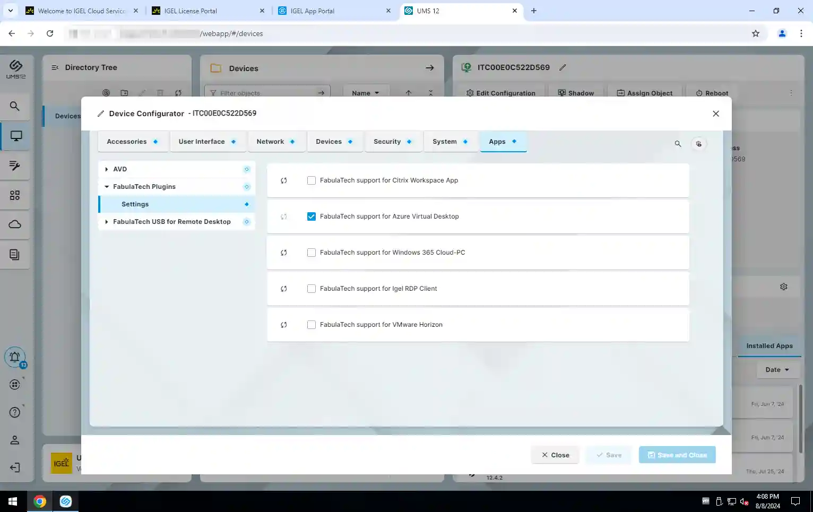Click the reset icon beside VMware Horizon

[284, 325]
